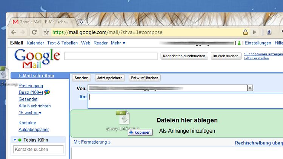
Task: Click the Buzz colorful speech bubble icon
Action: tap(47, 92)
